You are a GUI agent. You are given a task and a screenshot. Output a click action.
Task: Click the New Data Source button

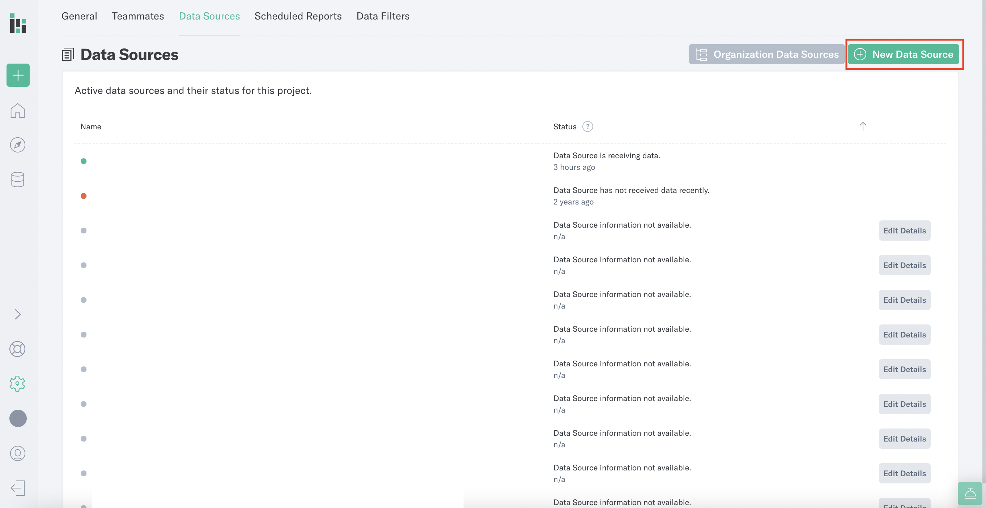904,54
